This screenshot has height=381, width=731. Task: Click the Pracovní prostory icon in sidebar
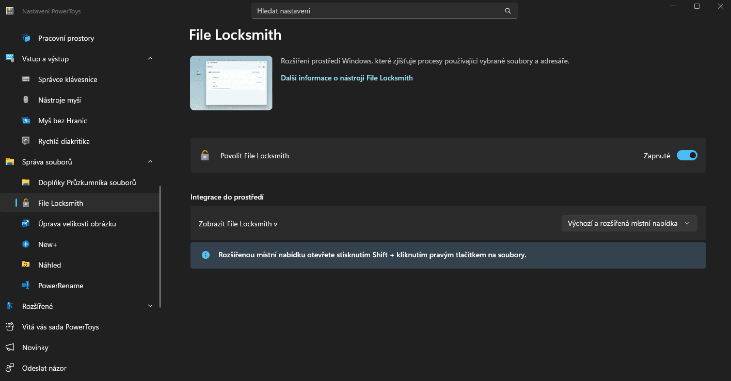point(26,38)
